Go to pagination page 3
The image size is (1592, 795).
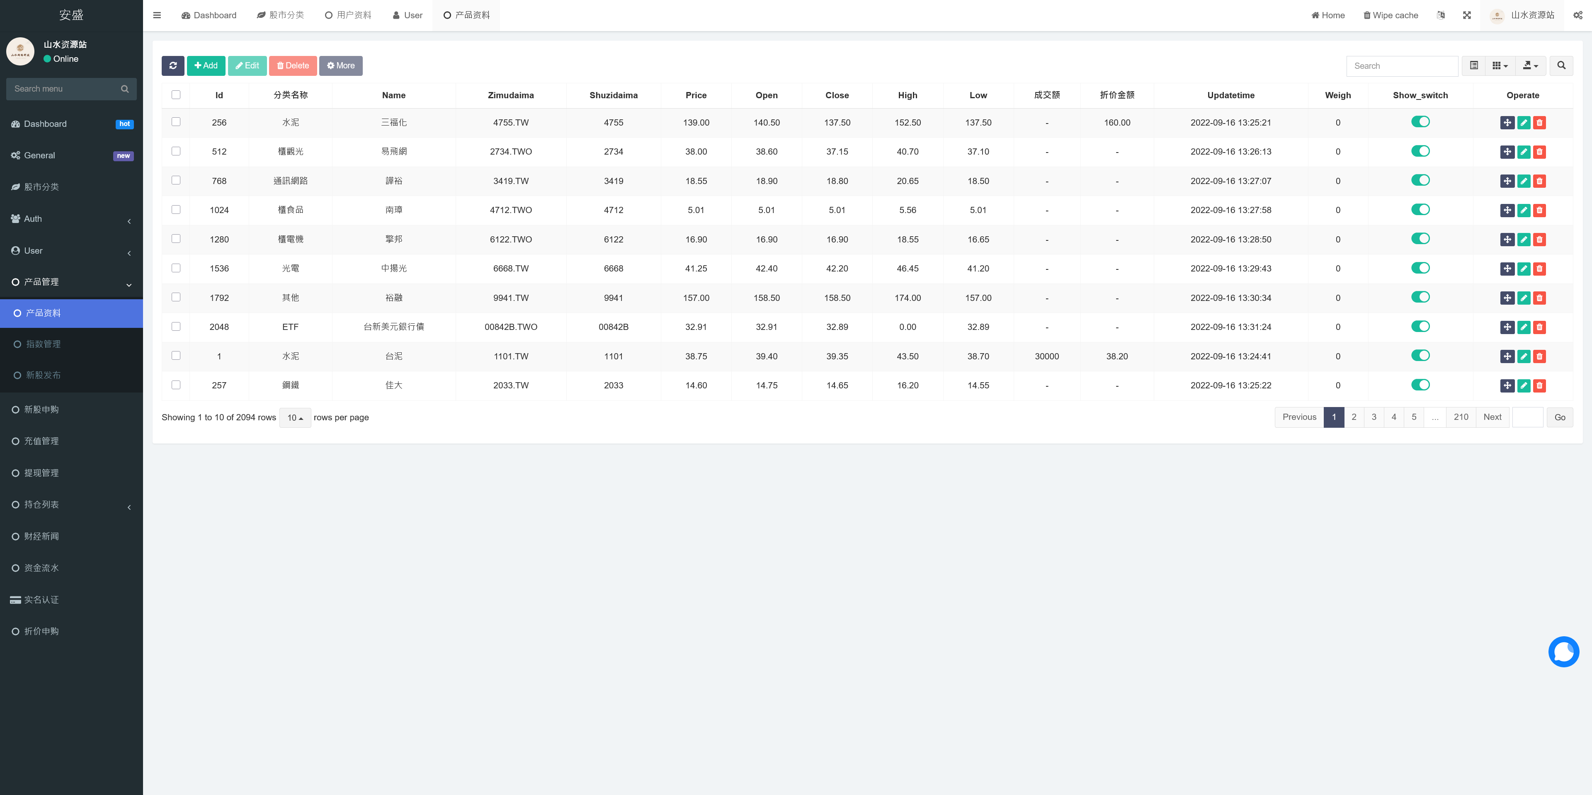click(x=1374, y=417)
